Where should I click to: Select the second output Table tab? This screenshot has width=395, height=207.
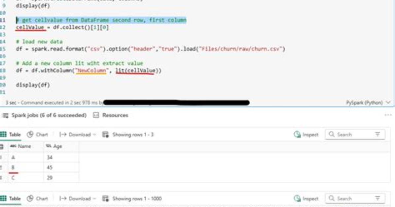click(10, 198)
